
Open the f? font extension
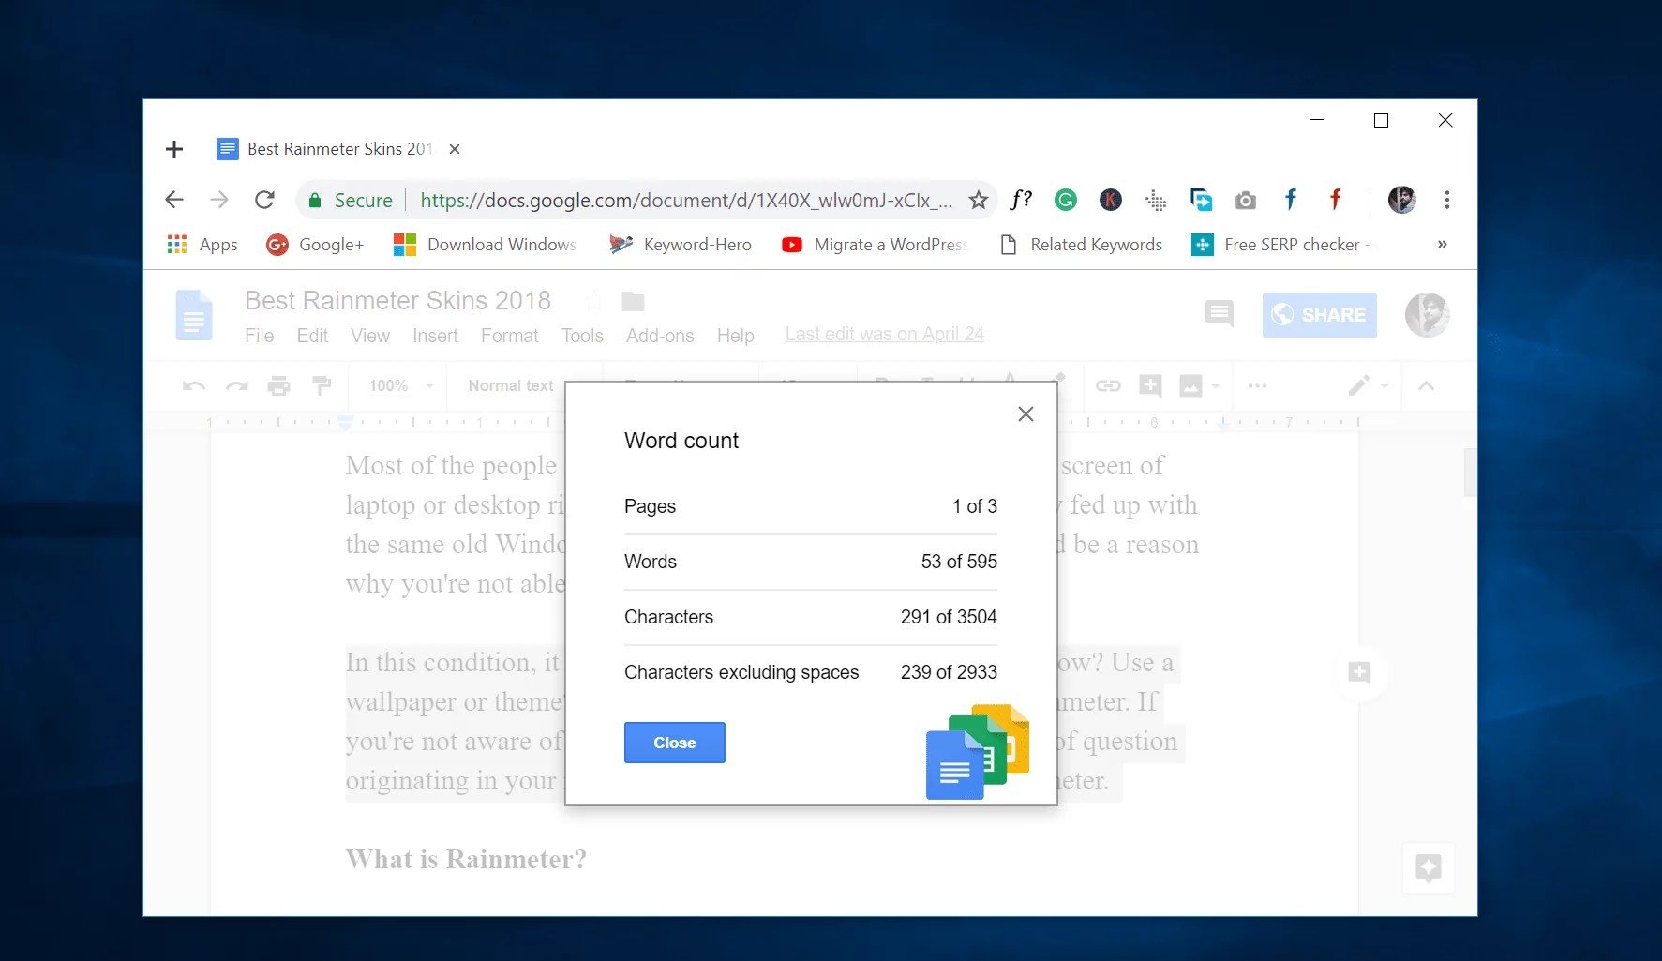pos(1021,200)
